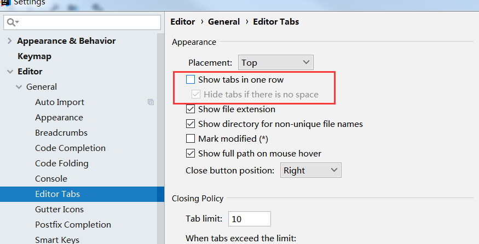Image resolution: width=479 pixels, height=244 pixels.
Task: Click the copy icon beside Auto Import
Action: pyautogui.click(x=151, y=102)
